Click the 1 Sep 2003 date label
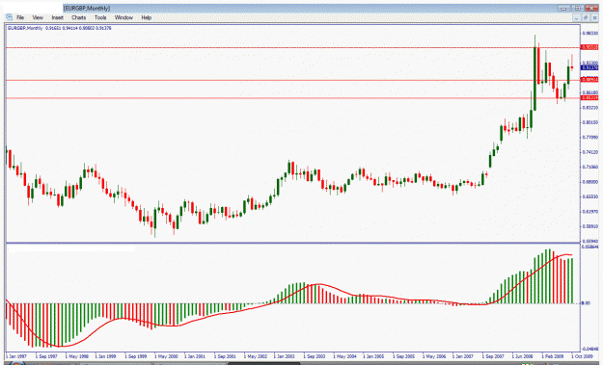This screenshot has width=603, height=365. click(315, 356)
